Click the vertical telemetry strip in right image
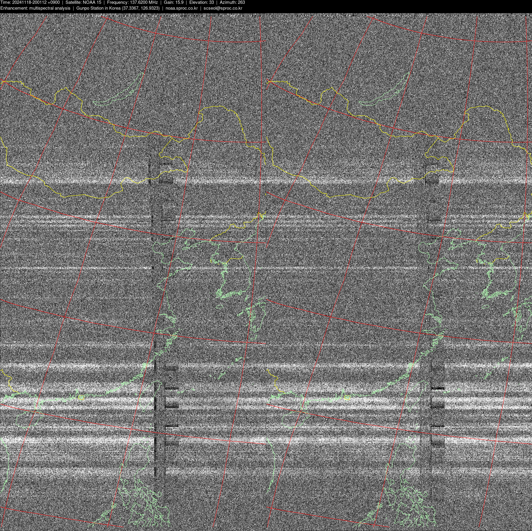This screenshot has height=531, width=532. (426, 409)
